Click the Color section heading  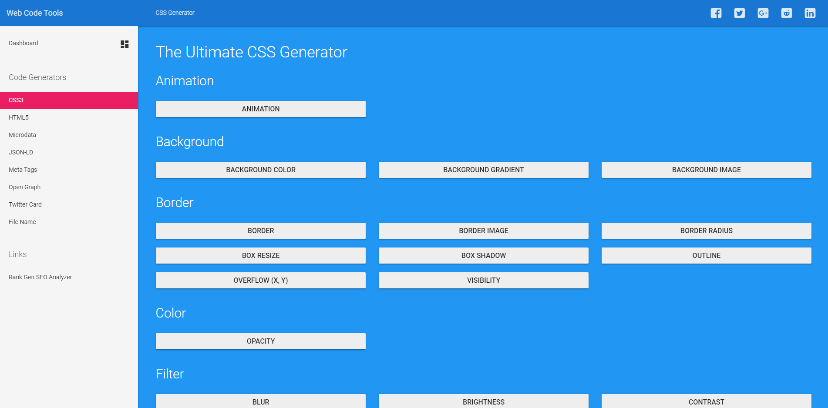171,313
